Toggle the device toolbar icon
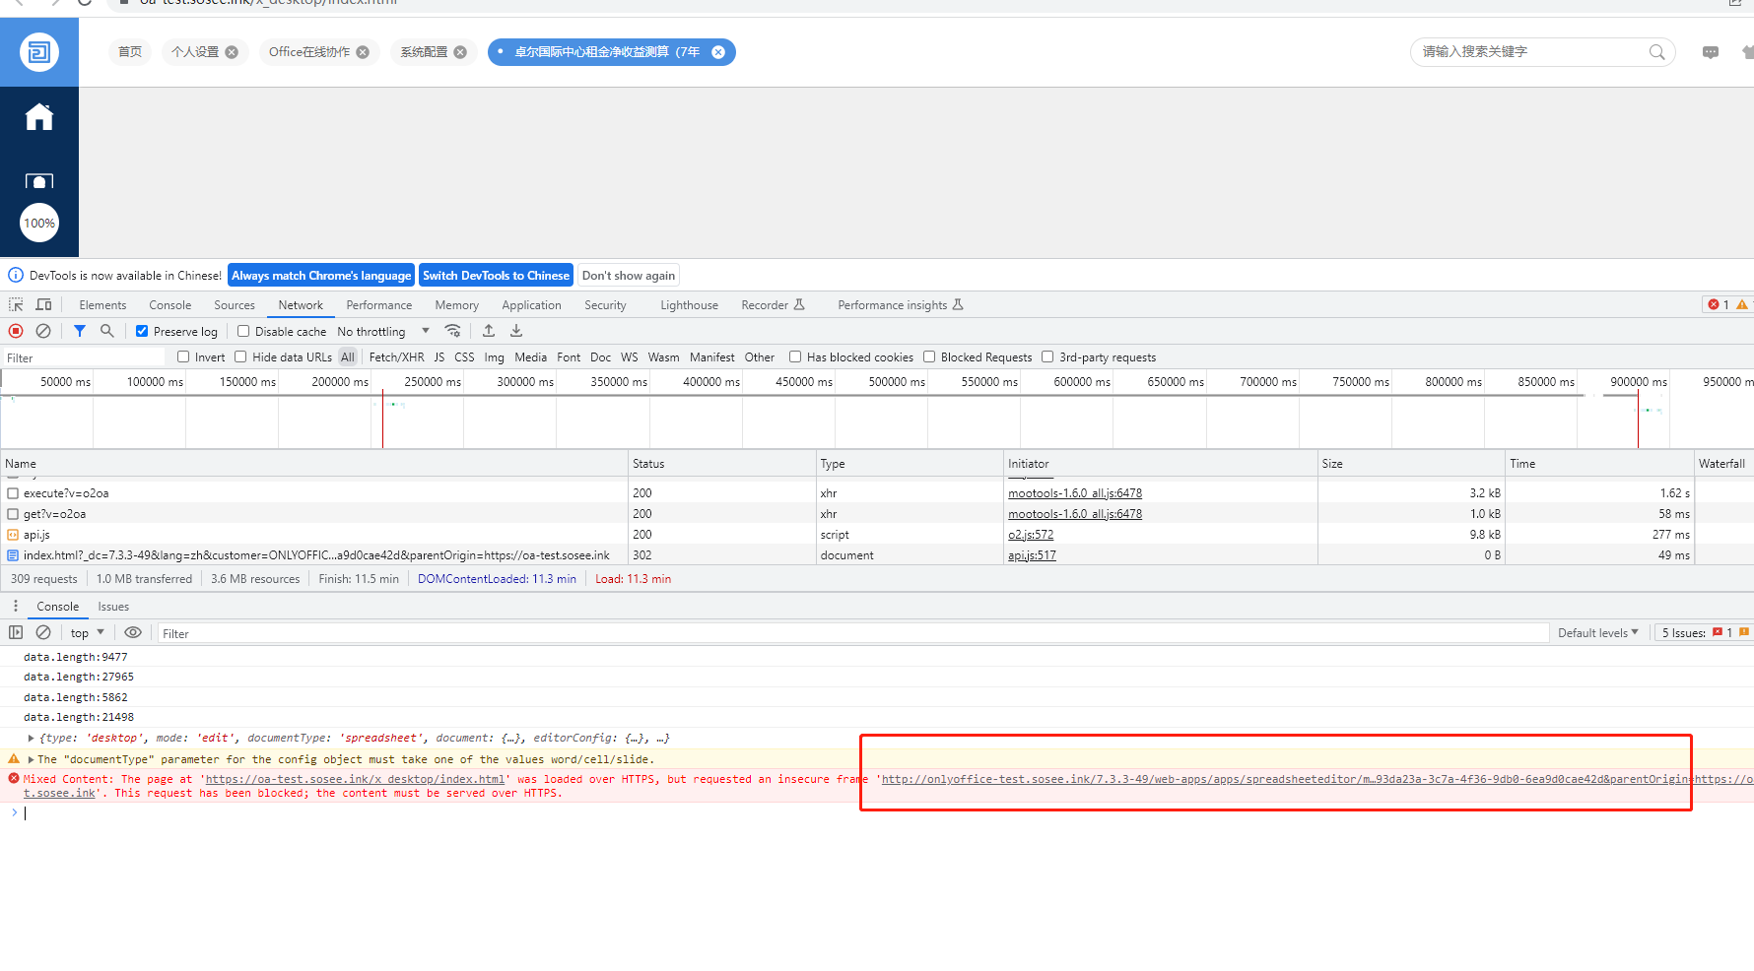Image resolution: width=1754 pixels, height=971 pixels. [43, 305]
